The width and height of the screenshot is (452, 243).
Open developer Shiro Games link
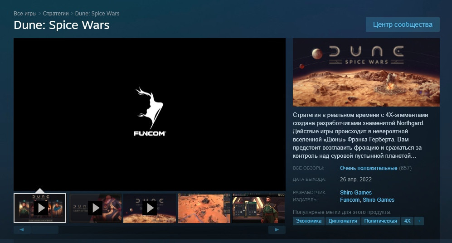tap(356, 193)
